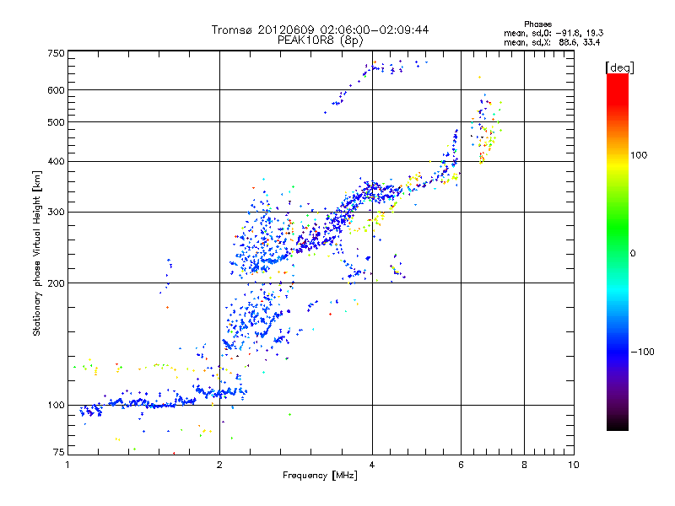Click the subtitle 'PEAK10R8 (8p)'
The width and height of the screenshot is (675, 506).
pos(320,40)
